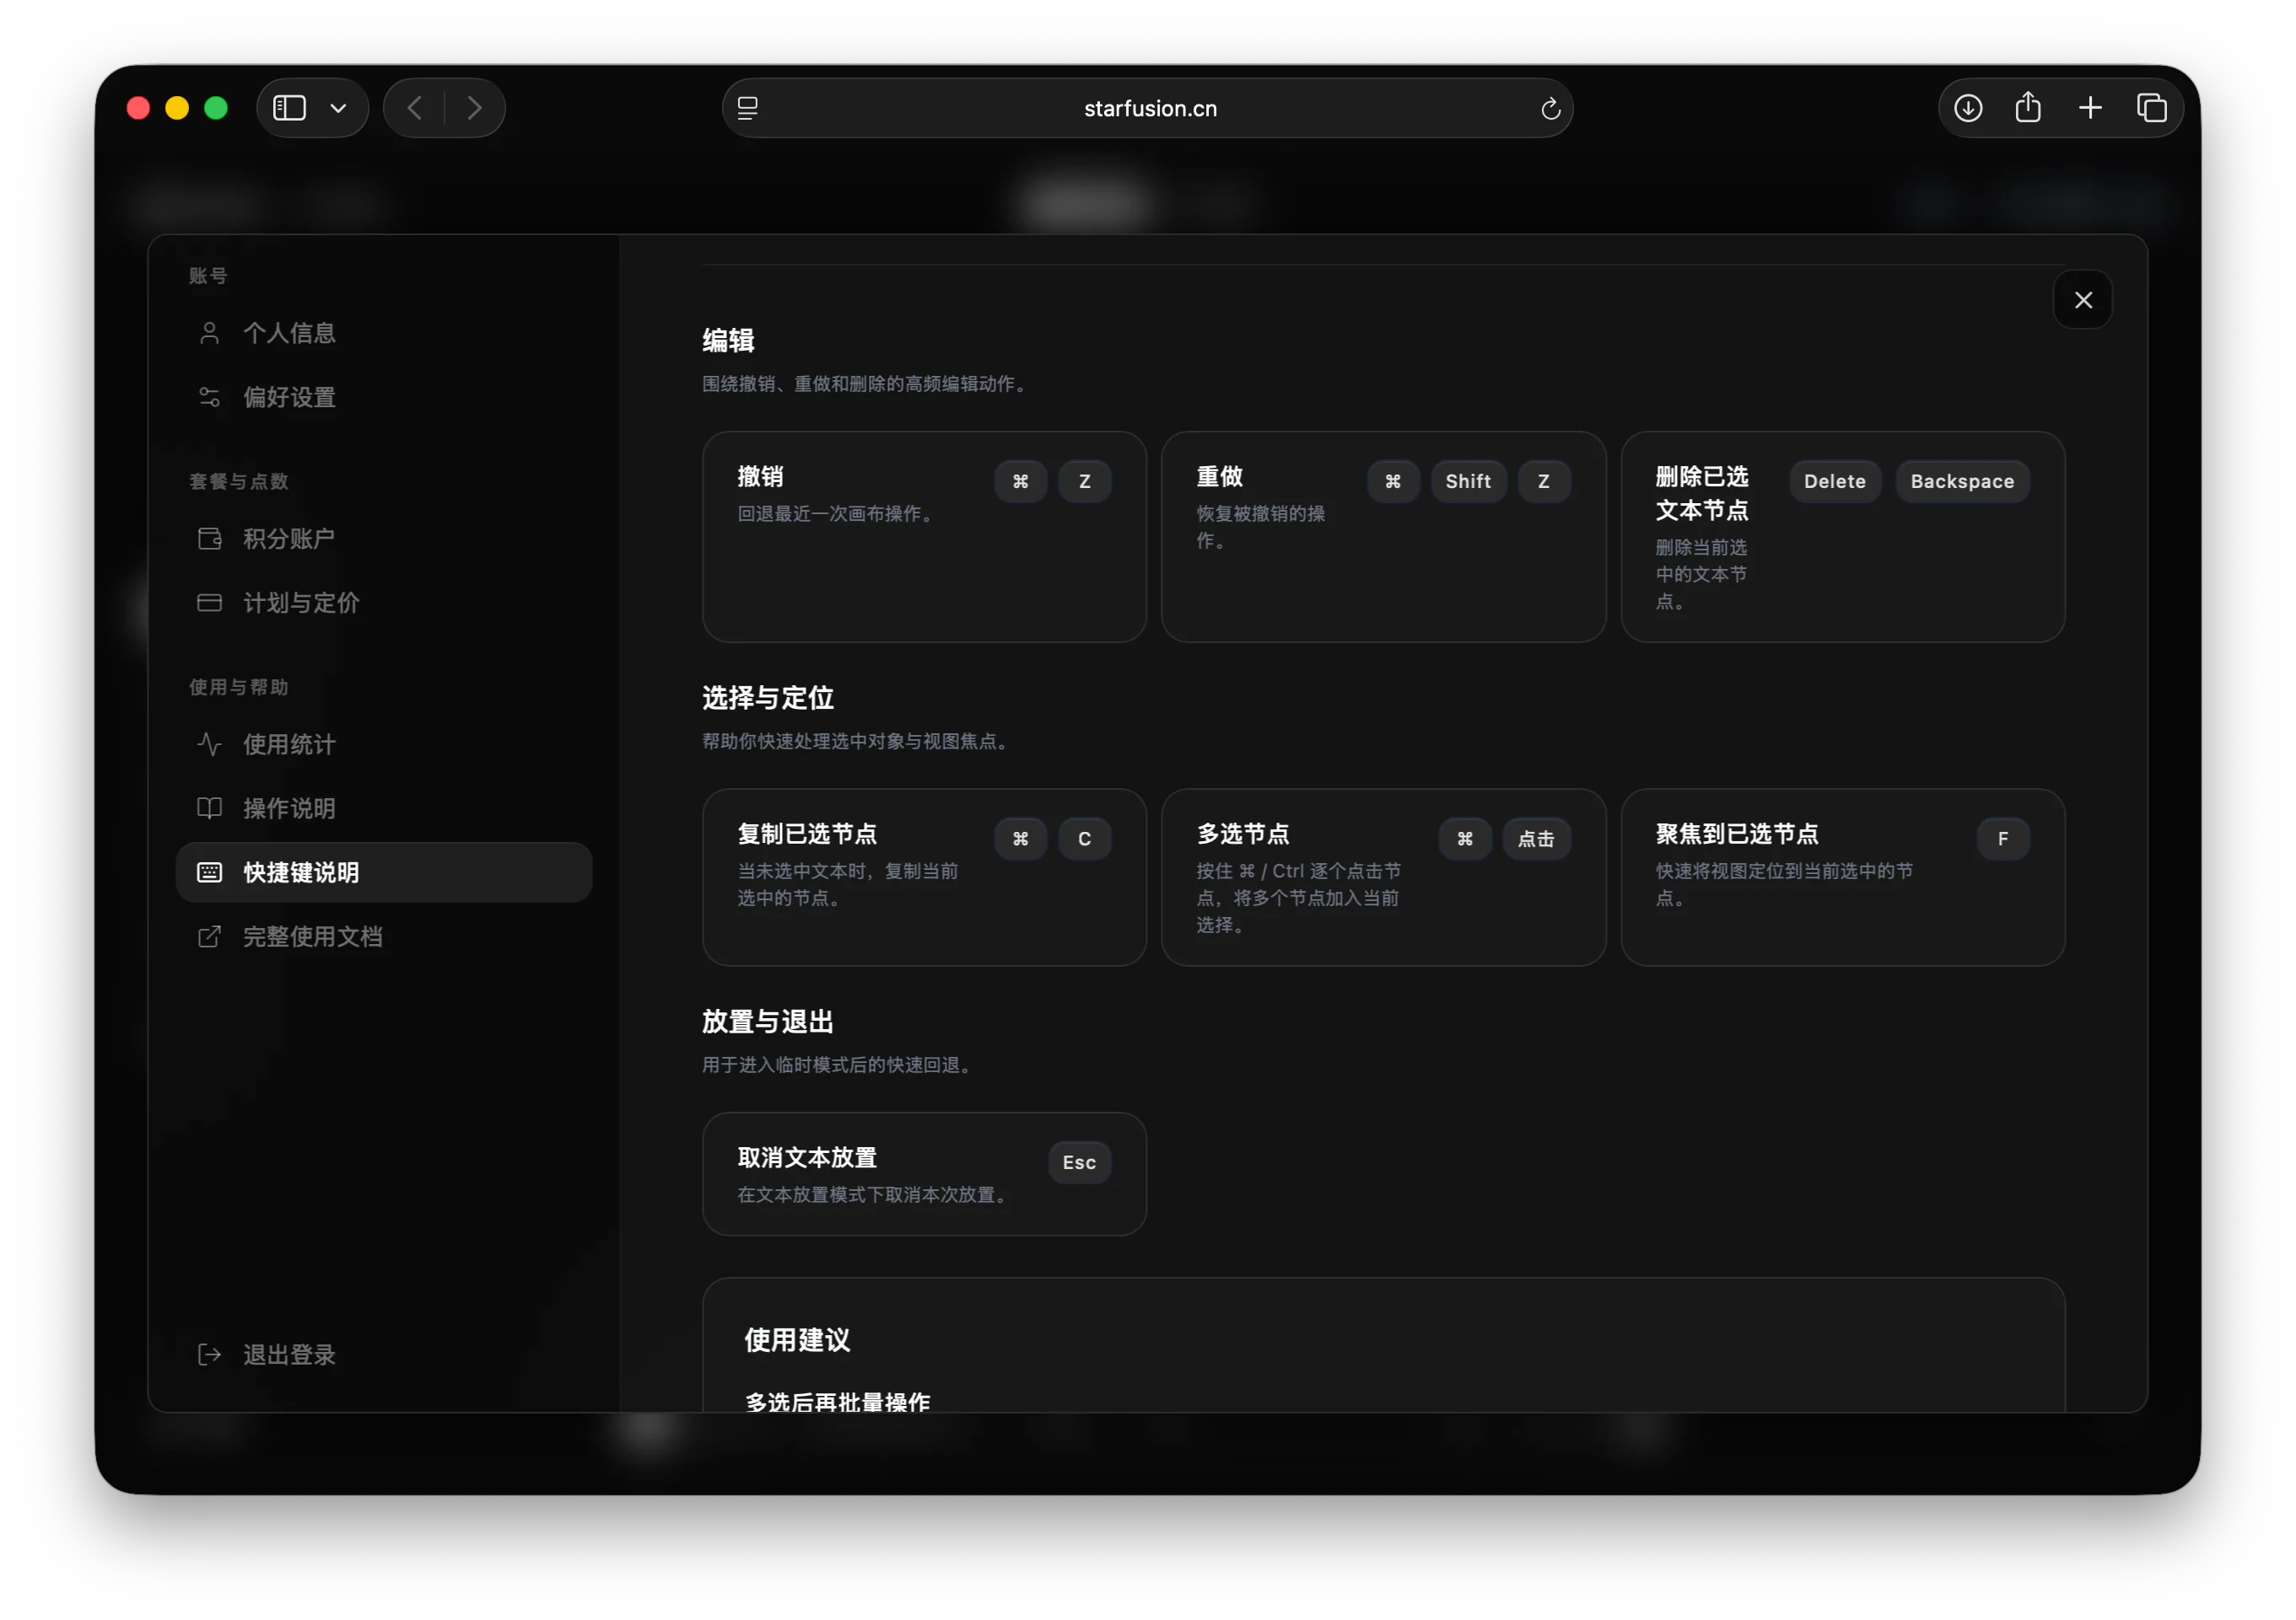2296x1620 pixels.
Task: Expand the sidebar dropdown chevron in toolbar
Action: [x=339, y=108]
